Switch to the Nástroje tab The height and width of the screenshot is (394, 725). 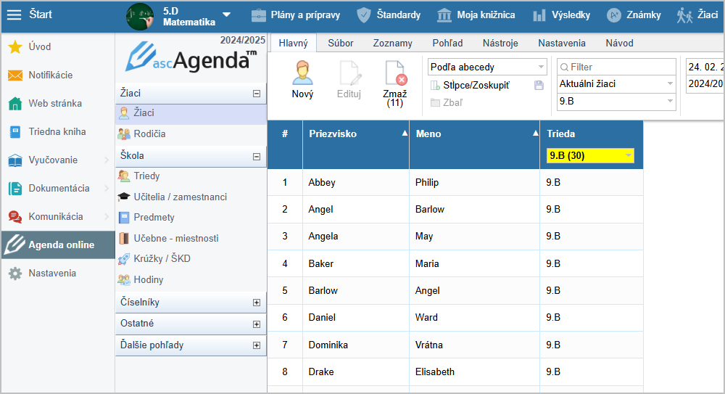click(500, 43)
